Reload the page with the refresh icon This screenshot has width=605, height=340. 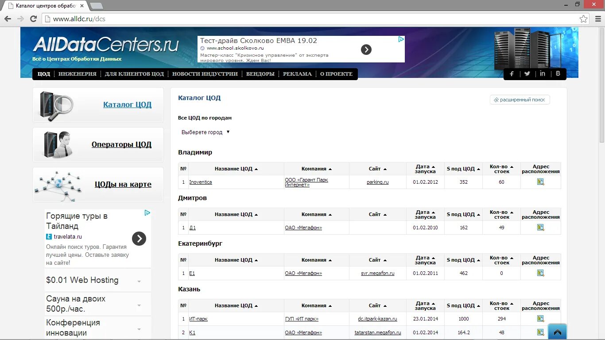(33, 19)
